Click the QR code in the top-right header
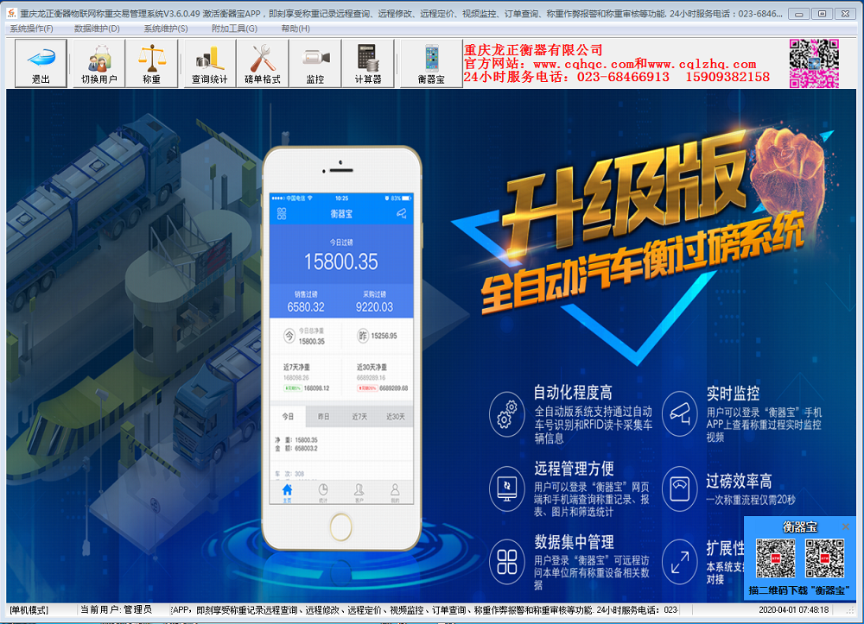864x624 pixels. (814, 63)
